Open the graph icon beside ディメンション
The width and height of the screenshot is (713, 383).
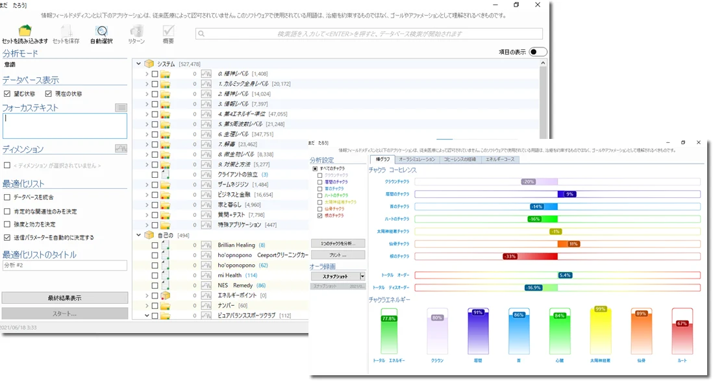[x=121, y=149]
